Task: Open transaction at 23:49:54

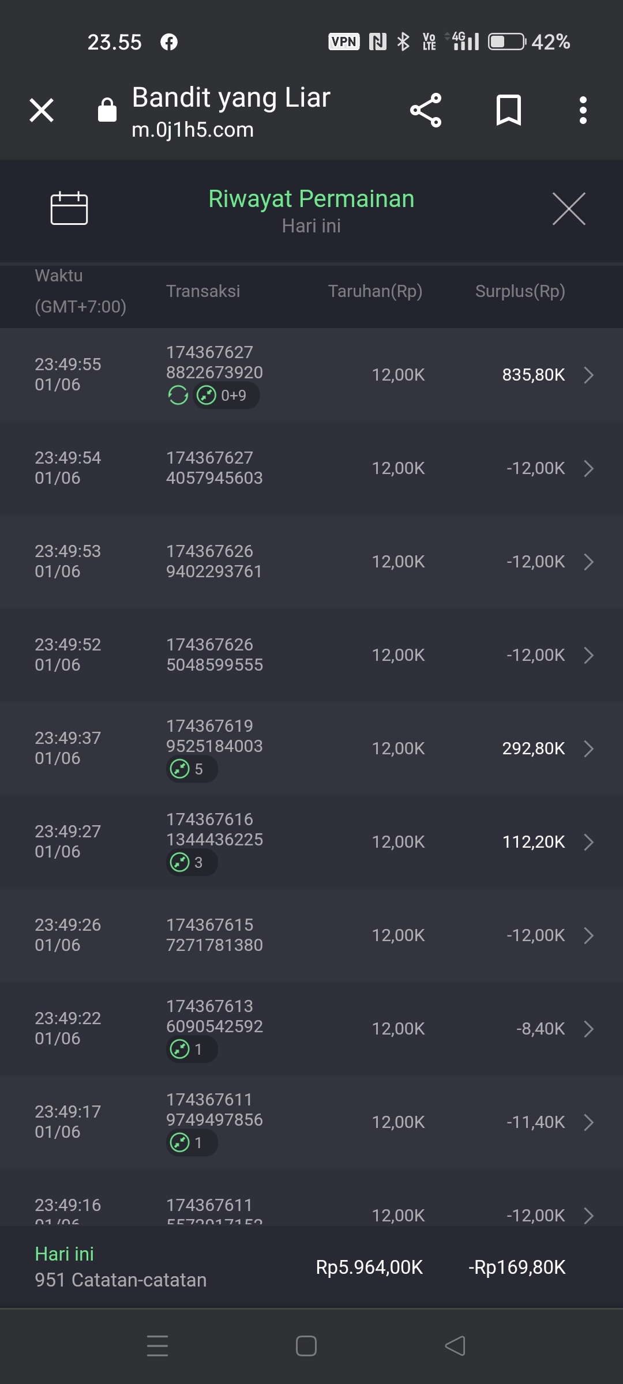Action: pyautogui.click(x=311, y=468)
